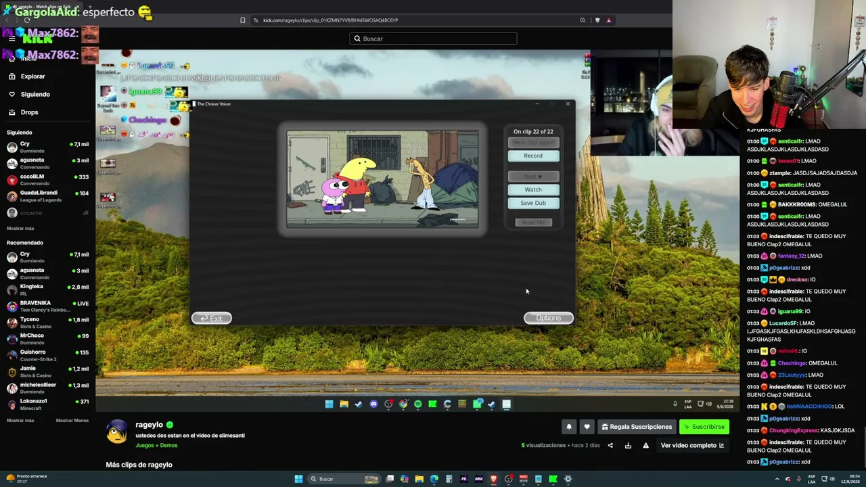
Task: Open Drops in Kick sidebar
Action: point(29,112)
